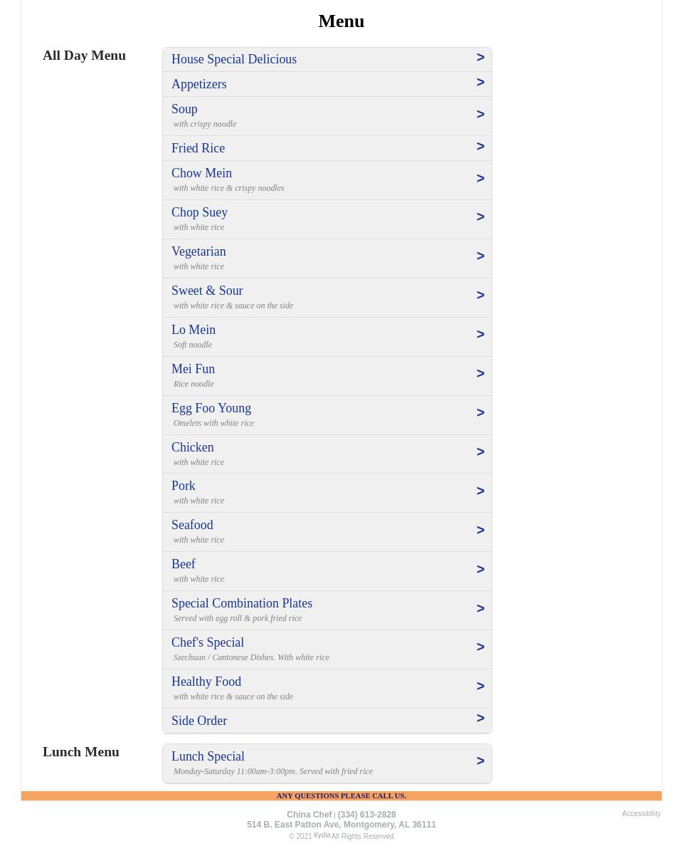Viewport: 683px width, 856px height.
Task: Click the chevron next to Beef
Action: click(480, 570)
